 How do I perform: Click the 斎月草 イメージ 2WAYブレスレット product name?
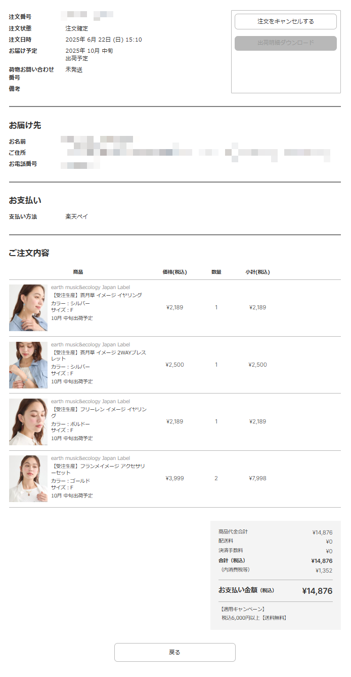tap(99, 355)
